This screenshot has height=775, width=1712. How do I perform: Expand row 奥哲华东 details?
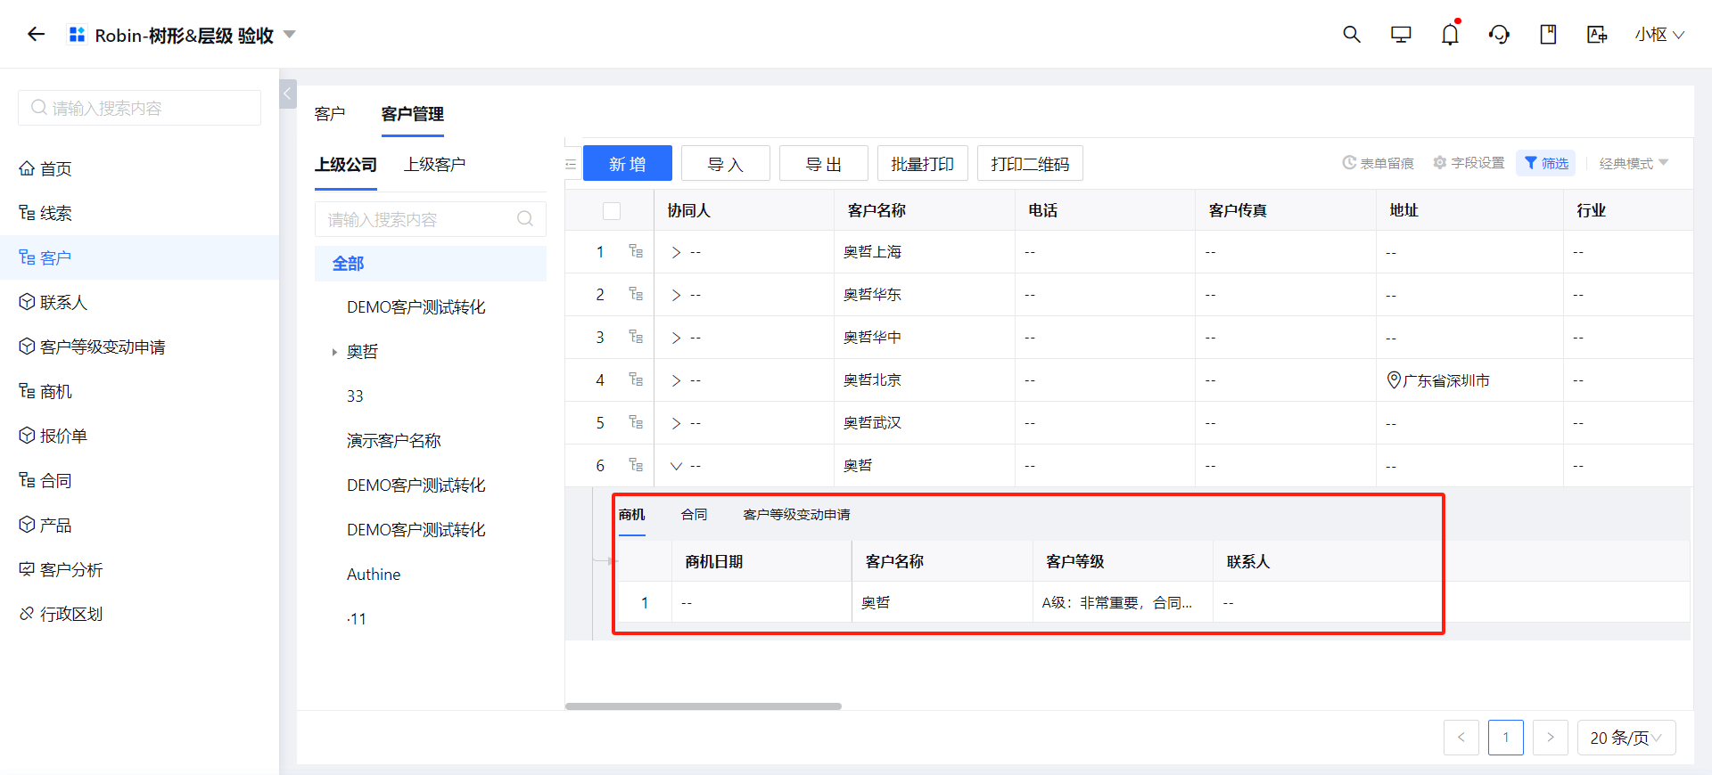(x=676, y=295)
